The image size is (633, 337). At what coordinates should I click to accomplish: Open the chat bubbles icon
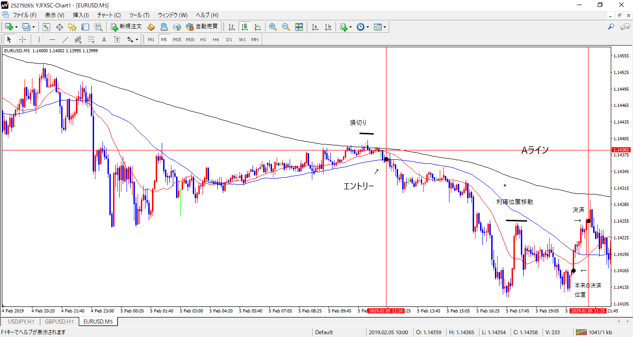pos(624,27)
